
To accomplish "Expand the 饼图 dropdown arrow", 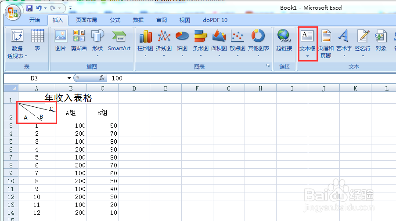I will (x=182, y=56).
